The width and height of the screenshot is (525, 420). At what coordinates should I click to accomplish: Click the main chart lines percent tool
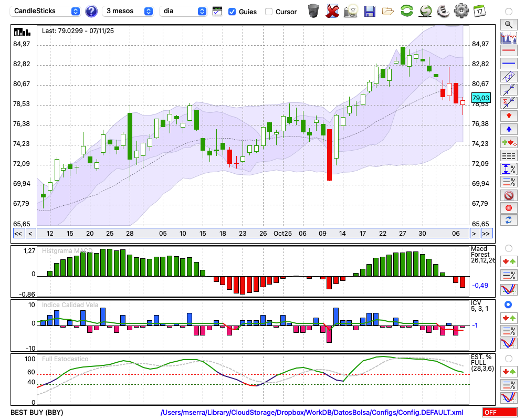pos(509,182)
